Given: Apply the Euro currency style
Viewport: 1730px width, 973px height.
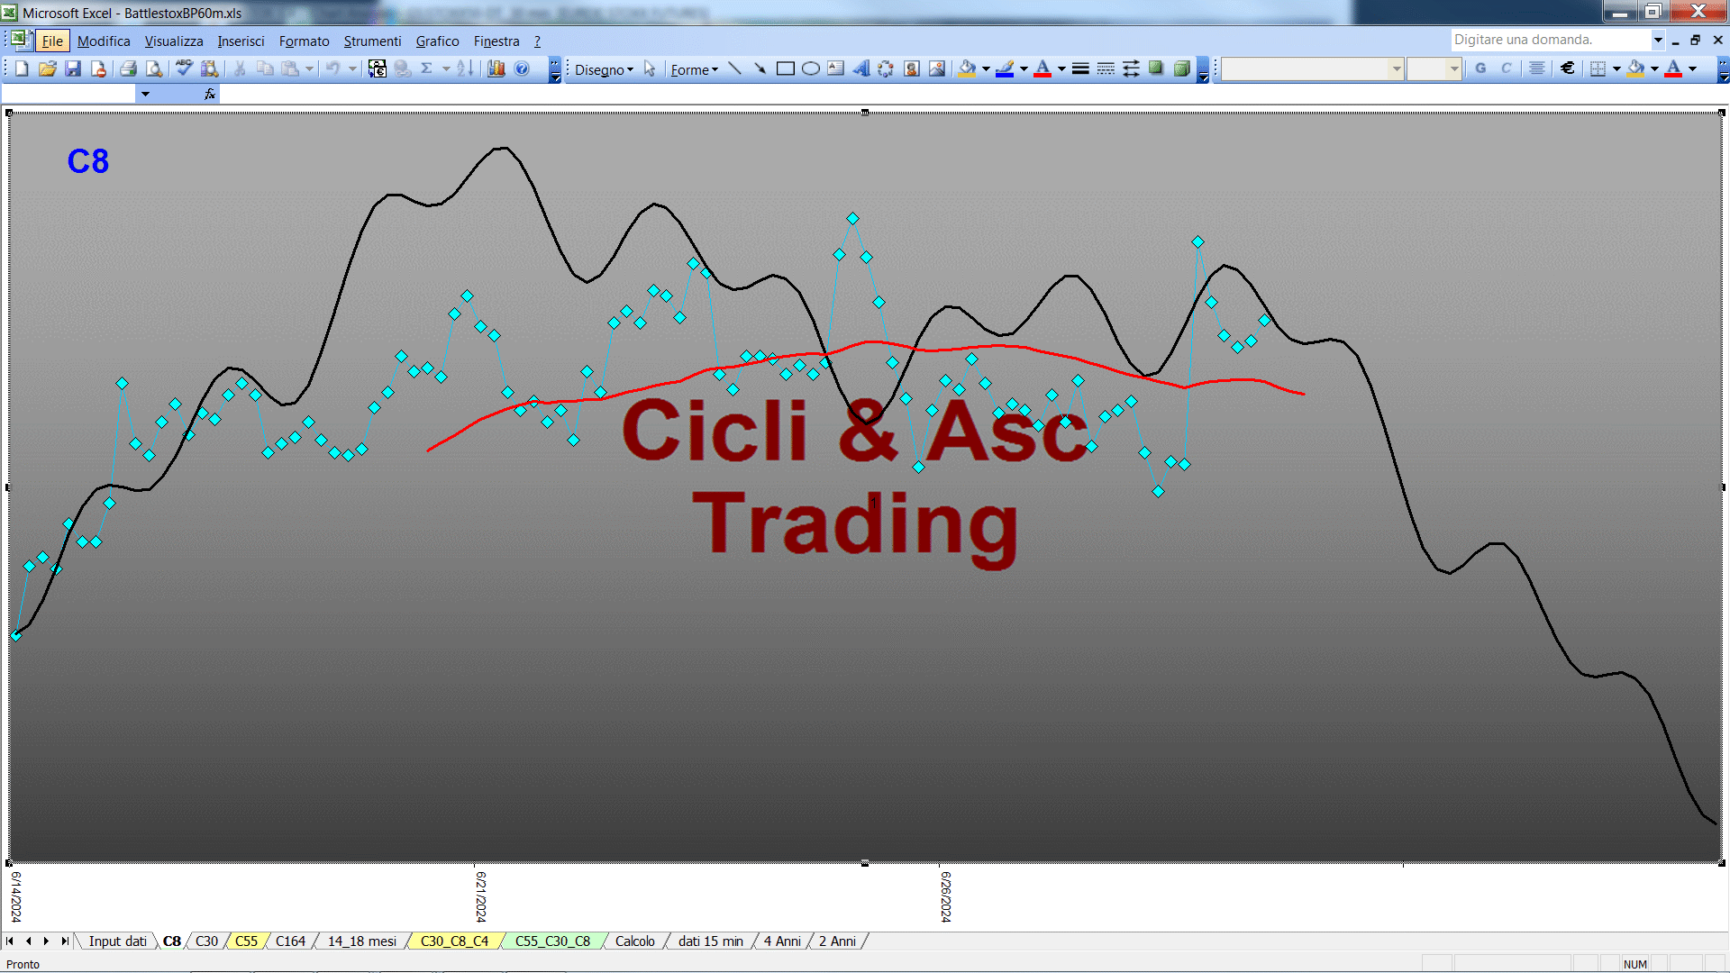Looking at the screenshot, I should point(1568,68).
